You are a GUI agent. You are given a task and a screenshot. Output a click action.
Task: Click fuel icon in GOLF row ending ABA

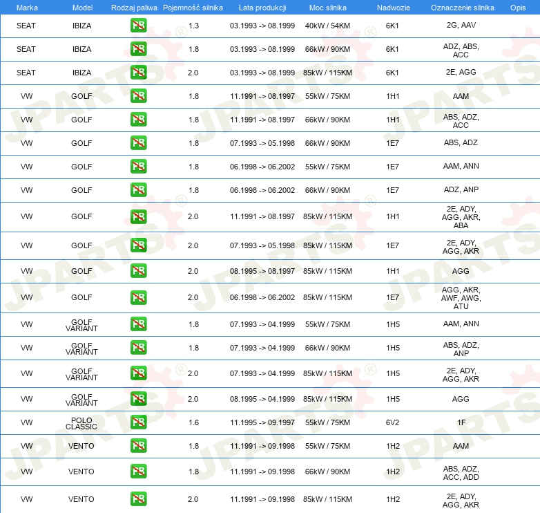coord(138,216)
